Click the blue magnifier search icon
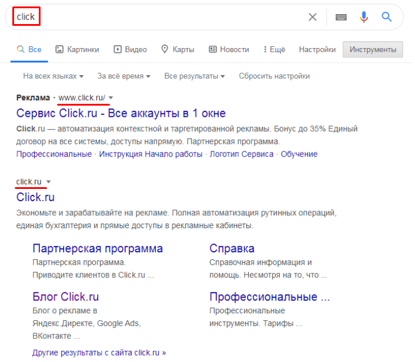The image size is (415, 362). (387, 17)
